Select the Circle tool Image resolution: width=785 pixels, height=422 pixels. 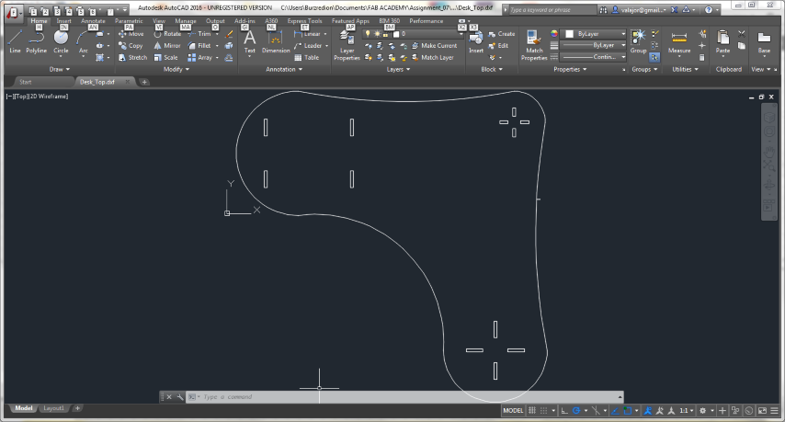tap(61, 41)
